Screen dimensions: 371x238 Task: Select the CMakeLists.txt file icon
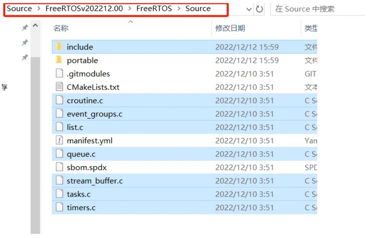pyautogui.click(x=59, y=87)
